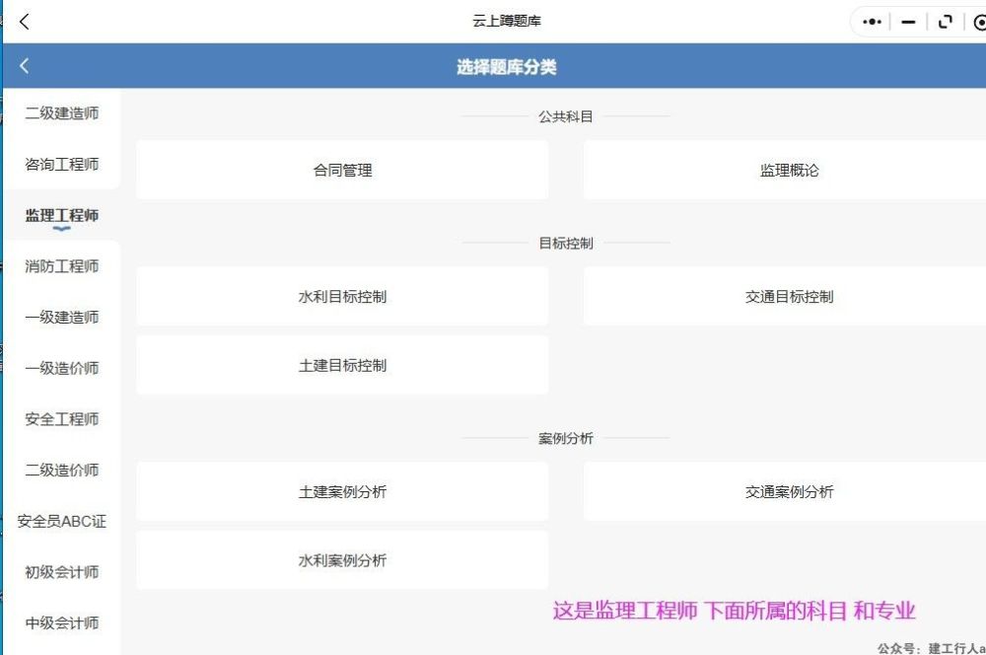Select the 二级建造师 category in the sidebar
986x655 pixels.
[61, 113]
